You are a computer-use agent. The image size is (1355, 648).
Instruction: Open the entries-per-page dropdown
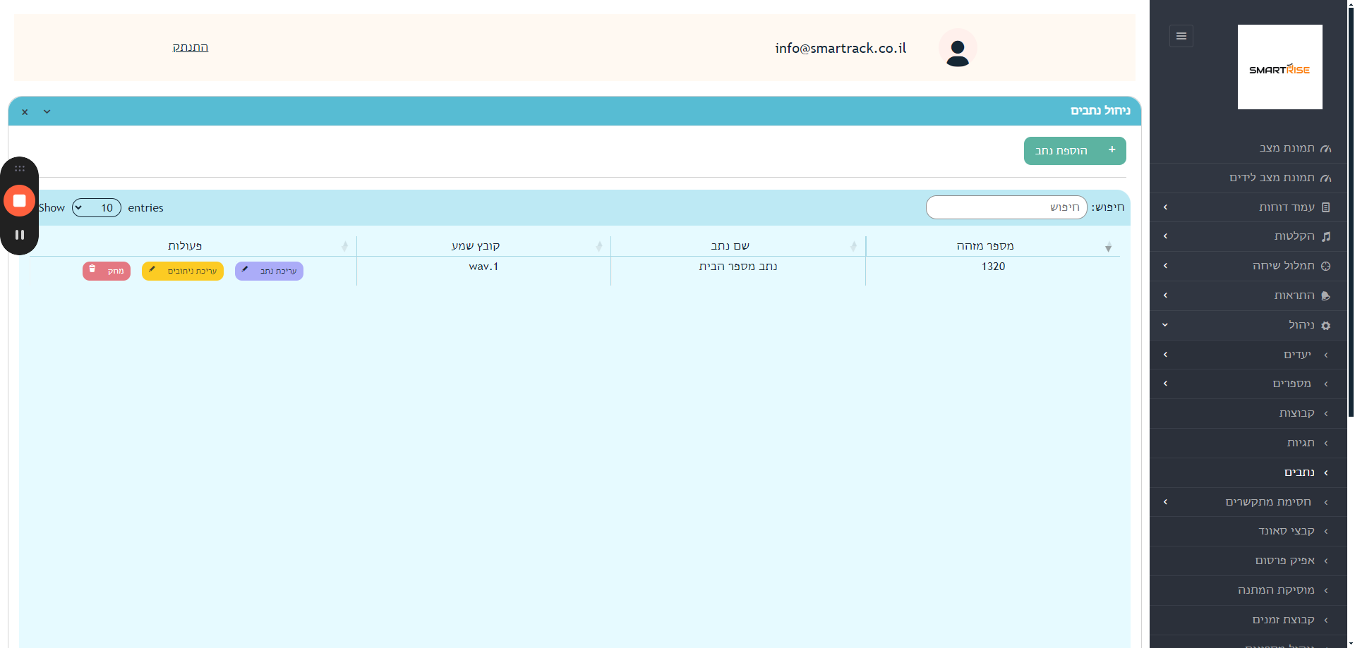[x=97, y=208]
